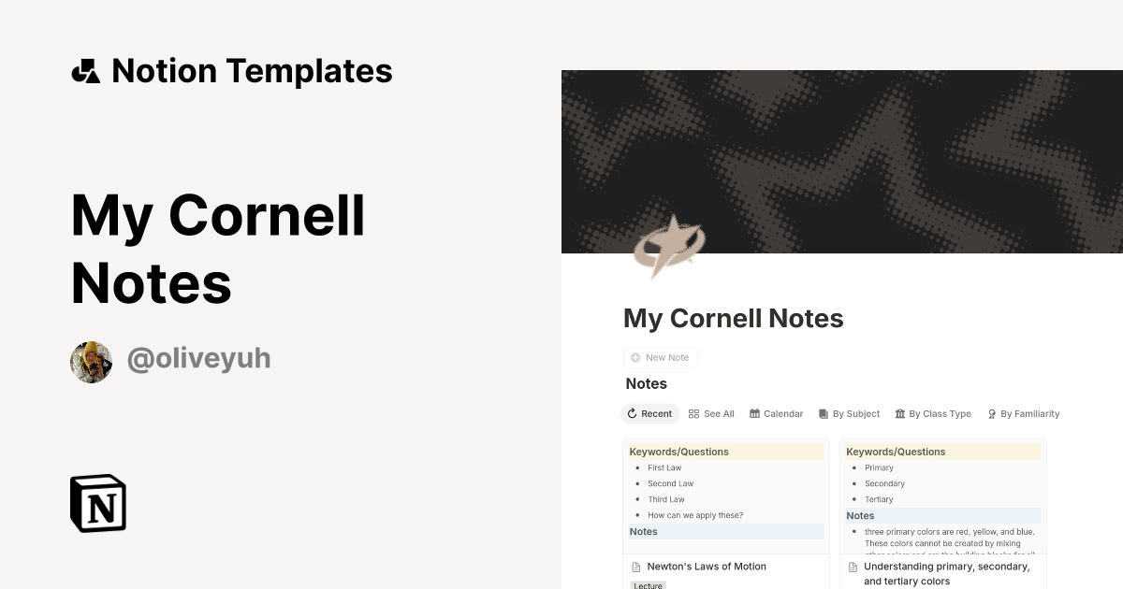
Task: Select the Lecture tag
Action: pos(647,585)
